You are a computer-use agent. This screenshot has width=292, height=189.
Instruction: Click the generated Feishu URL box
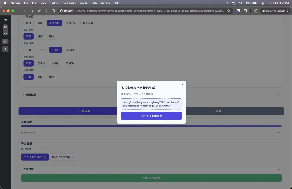(151, 104)
